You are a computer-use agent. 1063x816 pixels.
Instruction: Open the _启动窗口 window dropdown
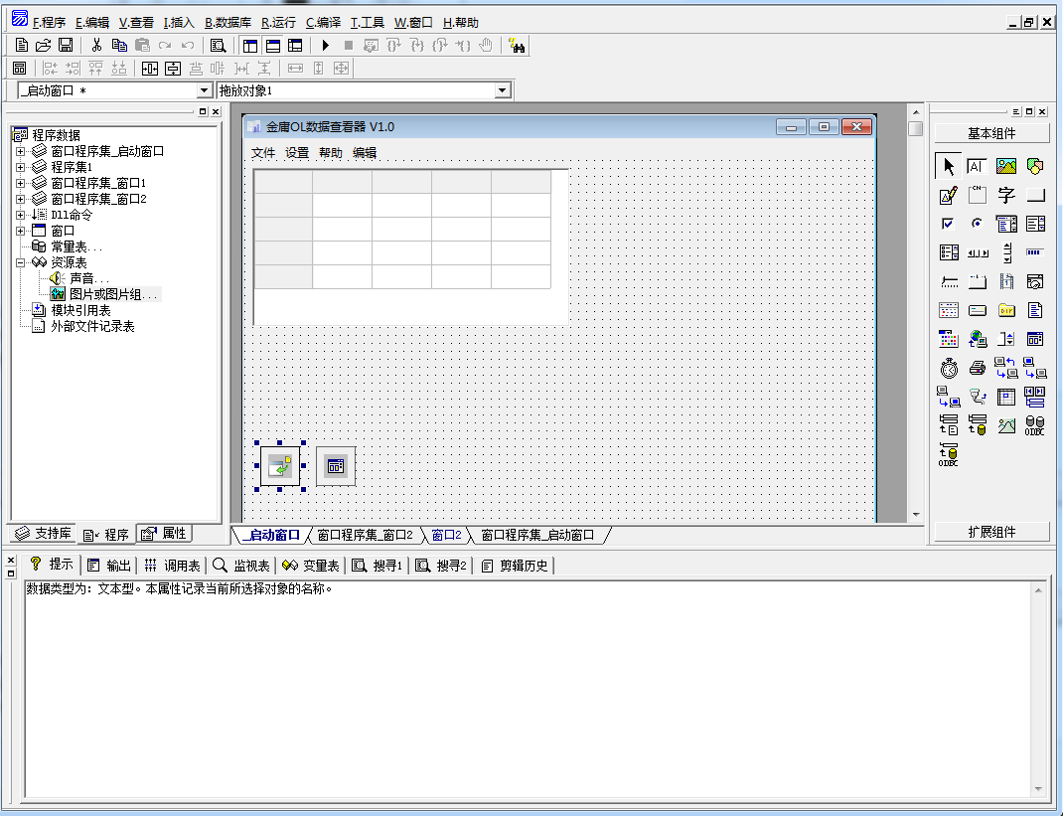pyautogui.click(x=205, y=90)
